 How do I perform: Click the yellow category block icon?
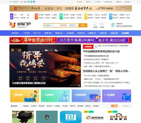tap(86, 16)
